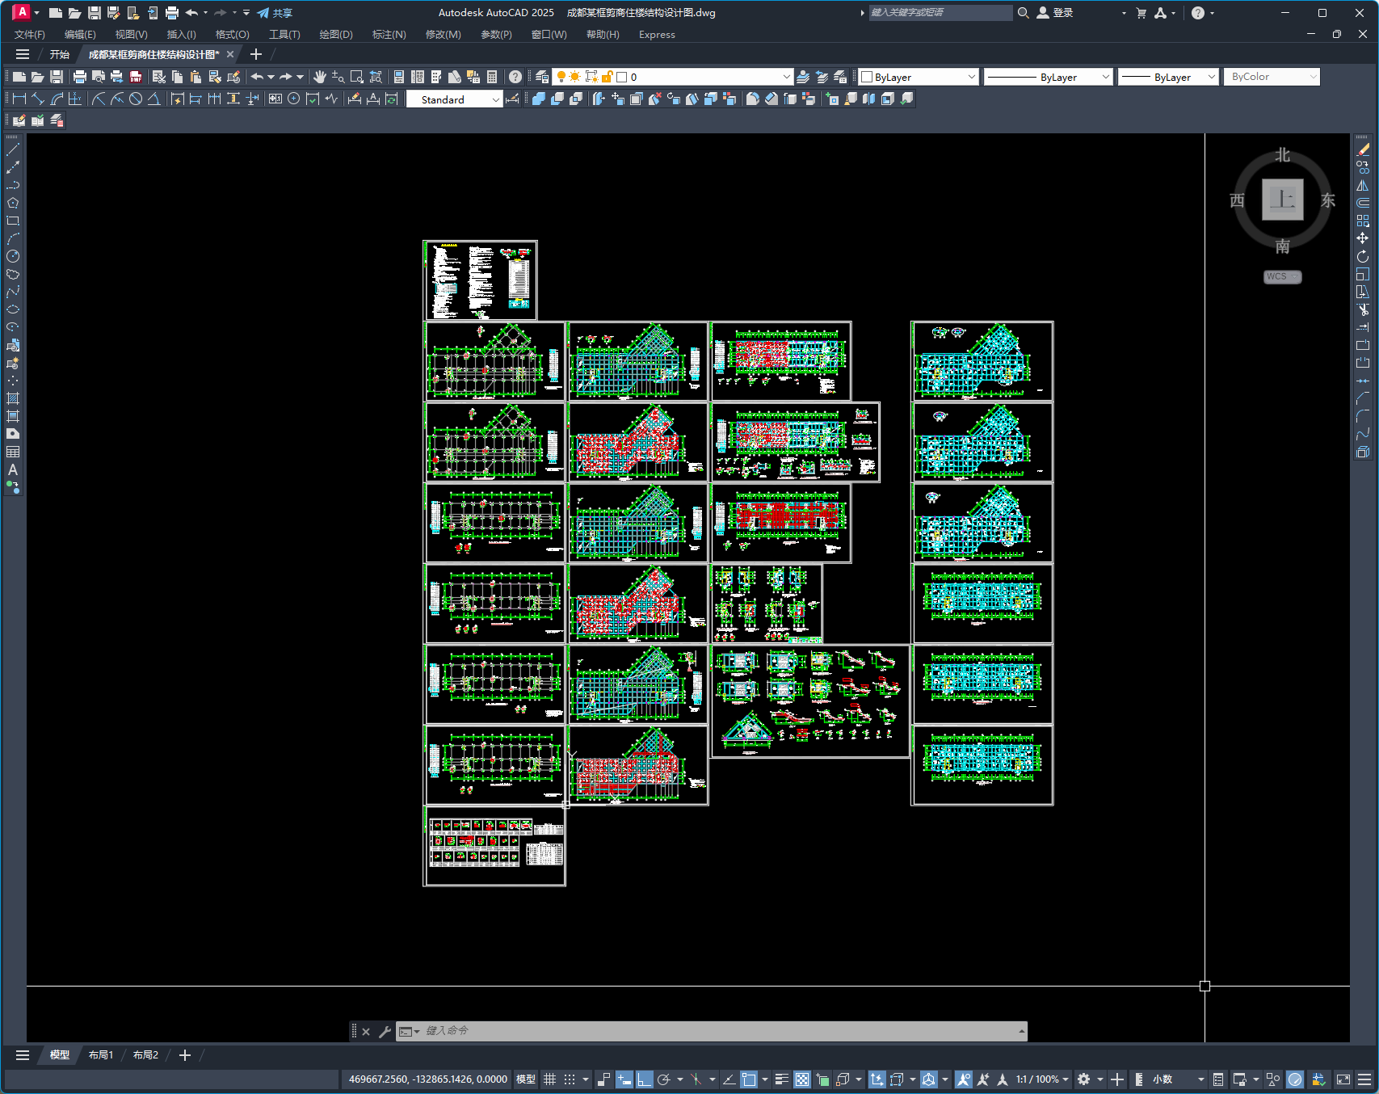Activate the Move tool
1379x1094 pixels.
(x=1363, y=238)
